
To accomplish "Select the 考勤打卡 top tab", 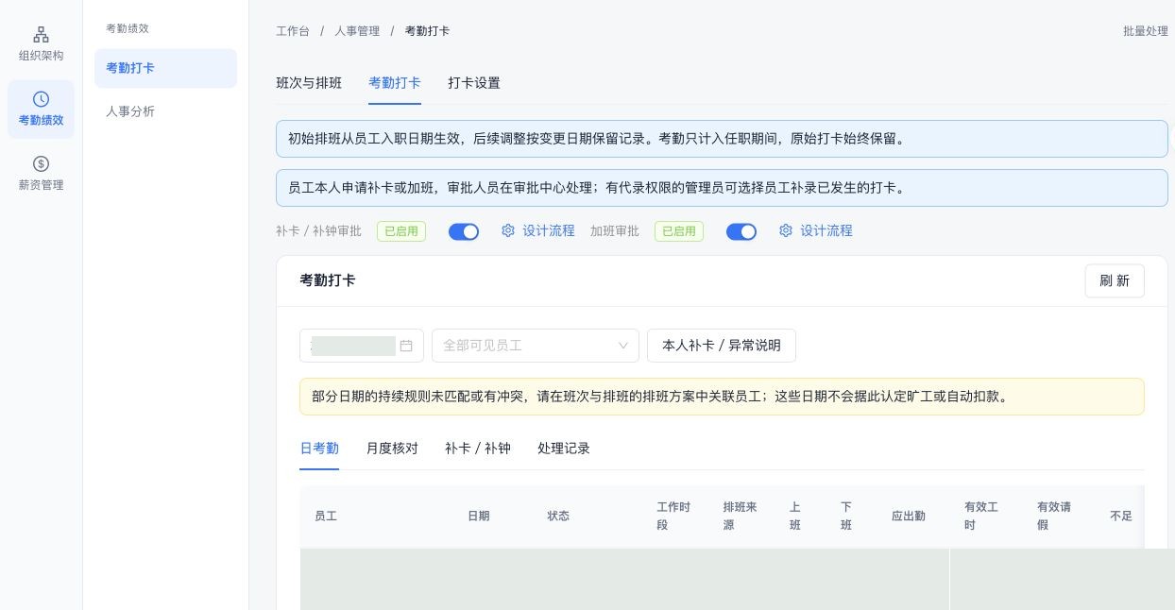I will pyautogui.click(x=395, y=83).
